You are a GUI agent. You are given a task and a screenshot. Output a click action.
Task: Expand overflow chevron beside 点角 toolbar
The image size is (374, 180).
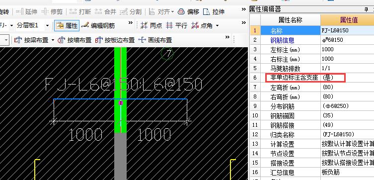tap(243, 23)
